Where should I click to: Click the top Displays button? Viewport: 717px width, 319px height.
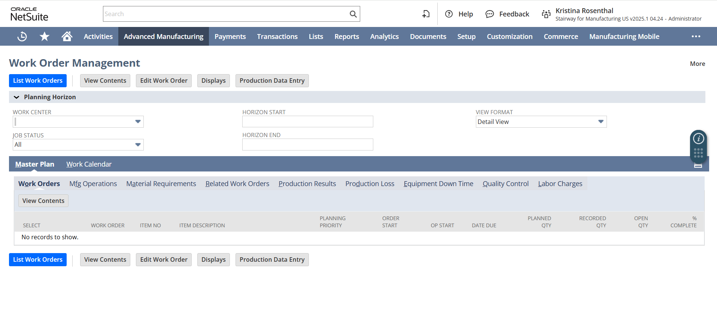pyautogui.click(x=213, y=80)
